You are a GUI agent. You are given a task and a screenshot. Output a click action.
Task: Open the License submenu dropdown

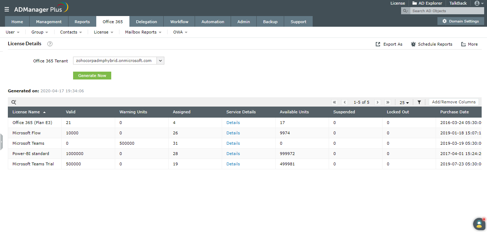[103, 32]
